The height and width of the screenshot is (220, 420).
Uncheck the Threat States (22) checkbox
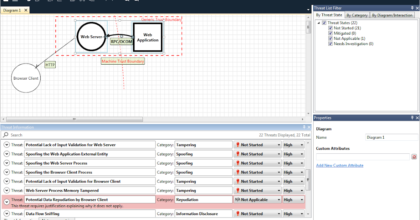coord(324,22)
